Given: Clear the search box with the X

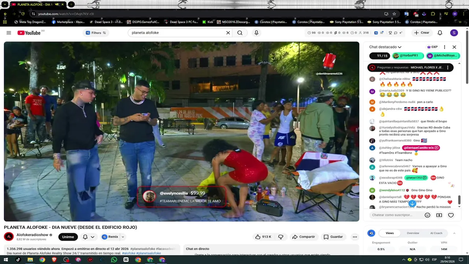Looking at the screenshot, I should tap(228, 33).
